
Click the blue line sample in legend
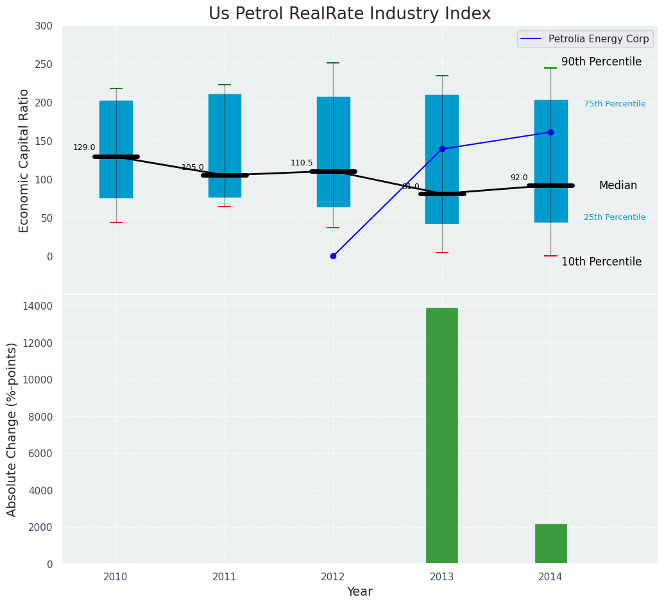click(532, 39)
